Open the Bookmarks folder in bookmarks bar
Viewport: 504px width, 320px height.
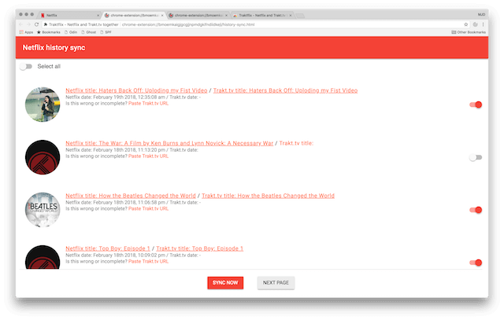point(49,32)
